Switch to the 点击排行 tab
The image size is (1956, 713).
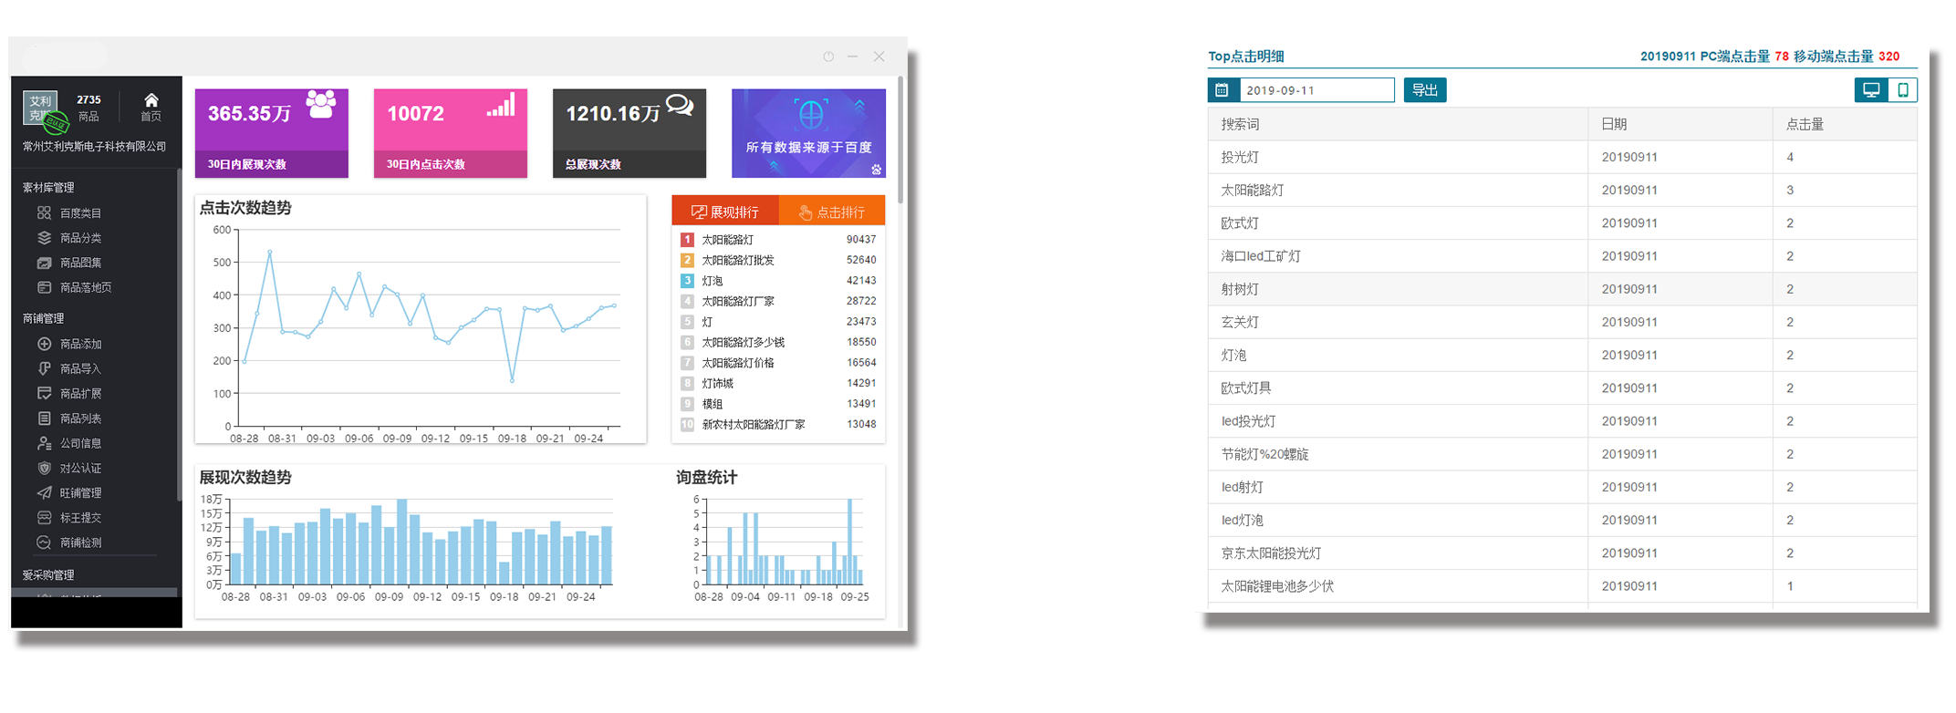[x=832, y=212]
